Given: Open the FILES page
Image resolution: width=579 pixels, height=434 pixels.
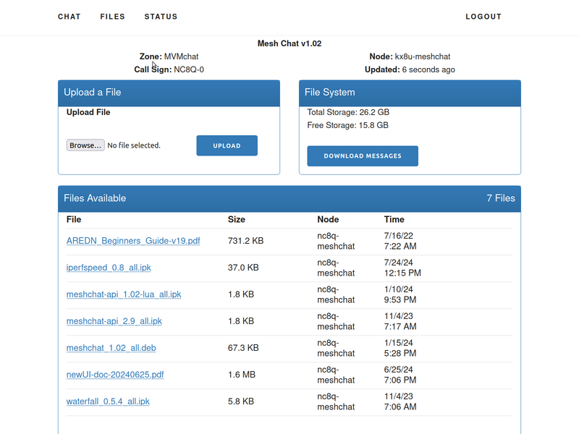Looking at the screenshot, I should pos(113,17).
